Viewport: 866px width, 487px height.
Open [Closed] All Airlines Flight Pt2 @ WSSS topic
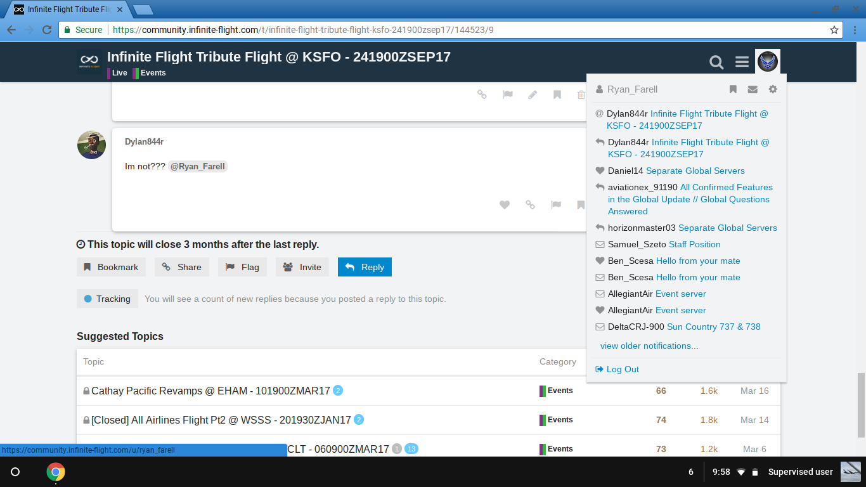pos(221,420)
